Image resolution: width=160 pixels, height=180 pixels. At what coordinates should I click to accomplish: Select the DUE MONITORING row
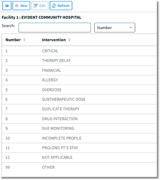(79, 128)
